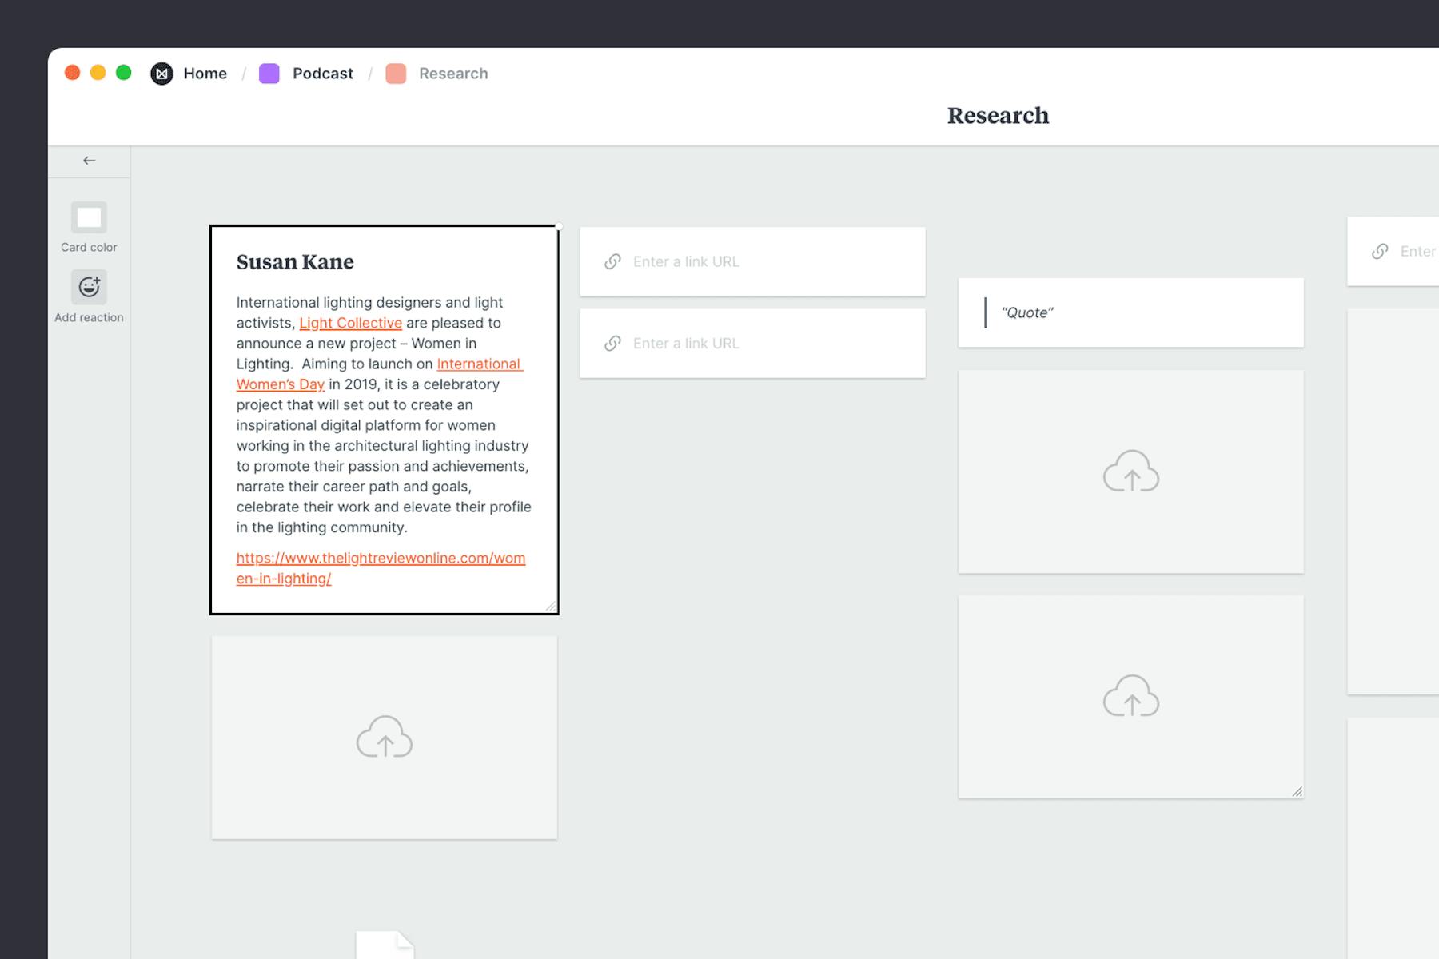
Task: Open the International Women's Day link
Action: coord(479,364)
